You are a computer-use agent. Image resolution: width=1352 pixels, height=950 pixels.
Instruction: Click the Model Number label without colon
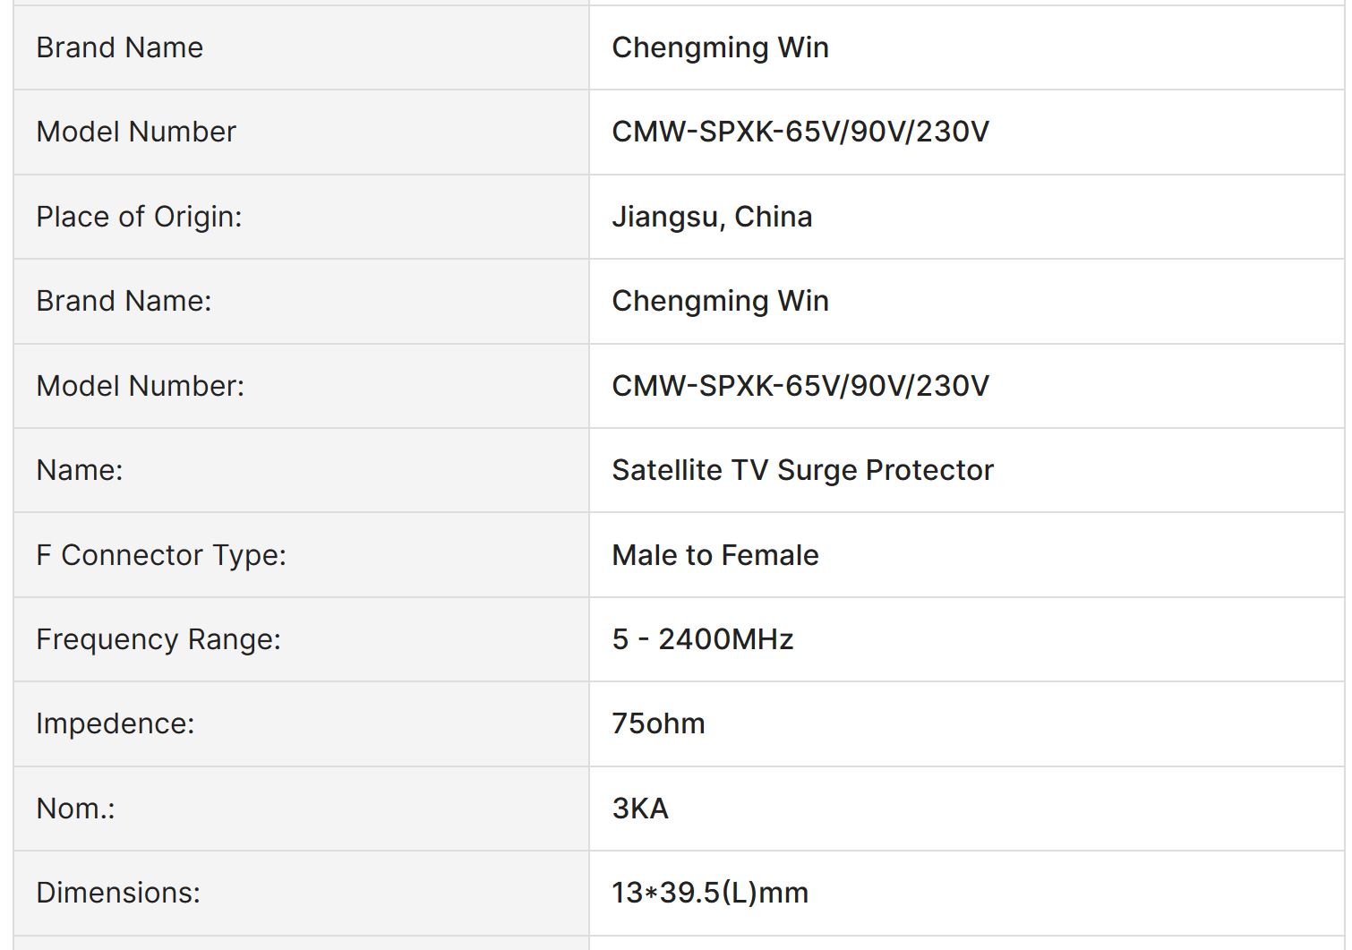pos(136,132)
